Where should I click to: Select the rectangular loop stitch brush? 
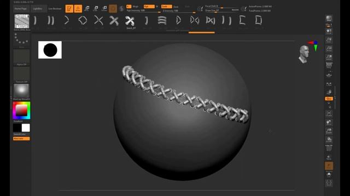[x=259, y=21]
